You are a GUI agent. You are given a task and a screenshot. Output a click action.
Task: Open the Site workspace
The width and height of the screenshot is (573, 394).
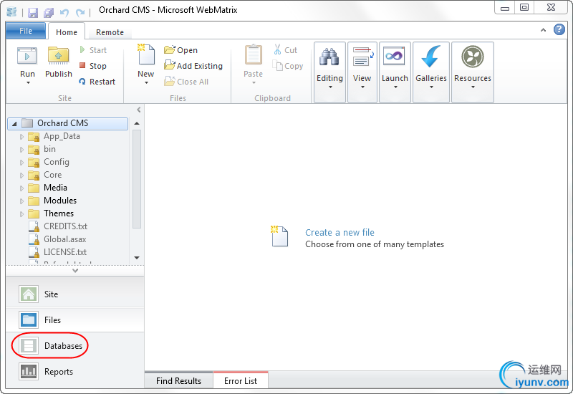coord(75,294)
